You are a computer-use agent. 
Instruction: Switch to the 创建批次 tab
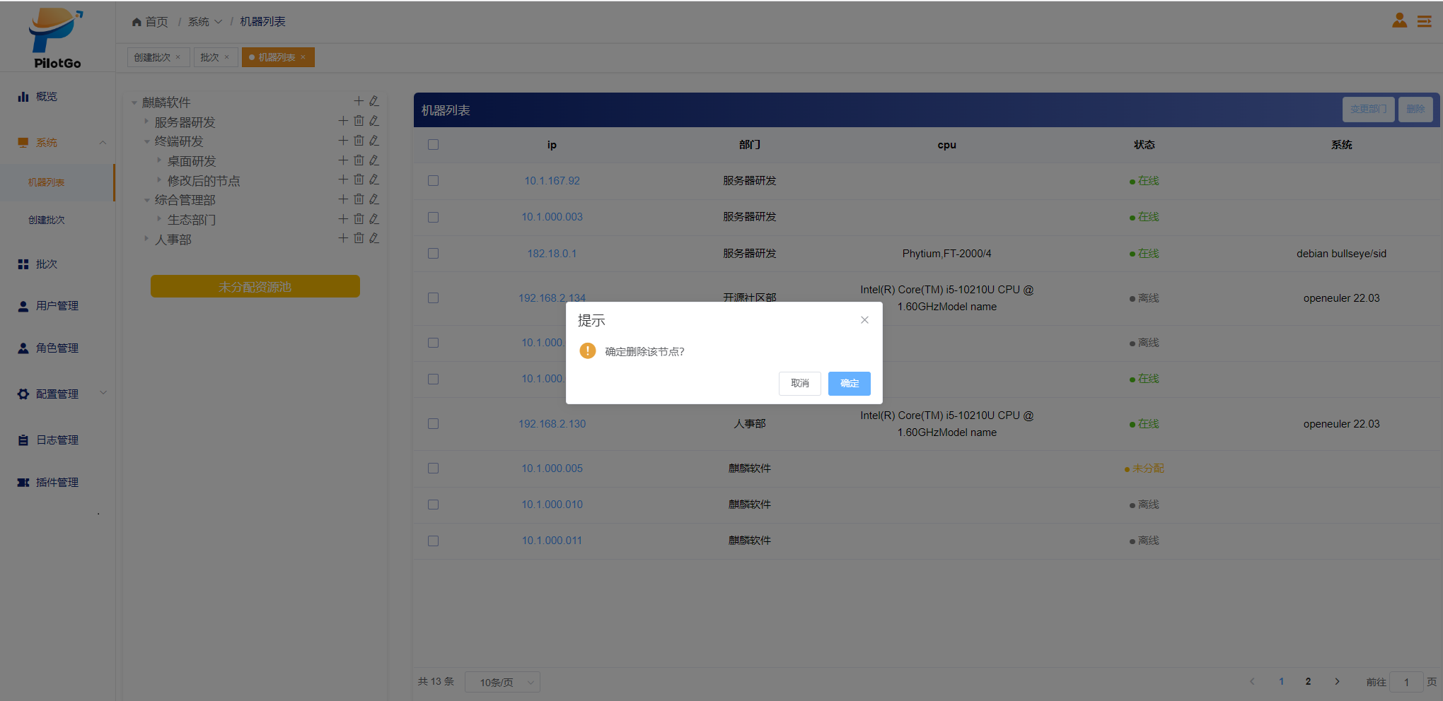[x=153, y=57]
